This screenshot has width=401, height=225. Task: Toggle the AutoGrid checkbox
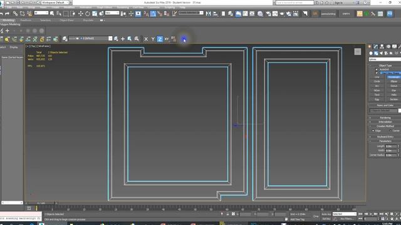(x=377, y=69)
